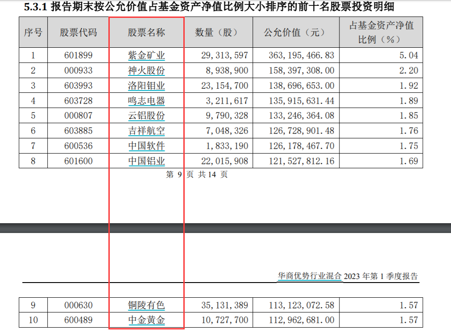The width and height of the screenshot is (451, 333).
Task: Click the section heading 5.3.1 title
Action: click(209, 7)
